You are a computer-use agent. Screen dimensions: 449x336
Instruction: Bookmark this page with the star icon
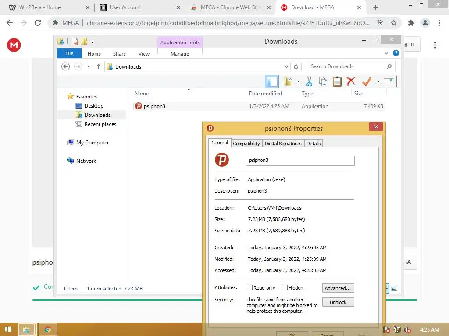pyautogui.click(x=394, y=23)
